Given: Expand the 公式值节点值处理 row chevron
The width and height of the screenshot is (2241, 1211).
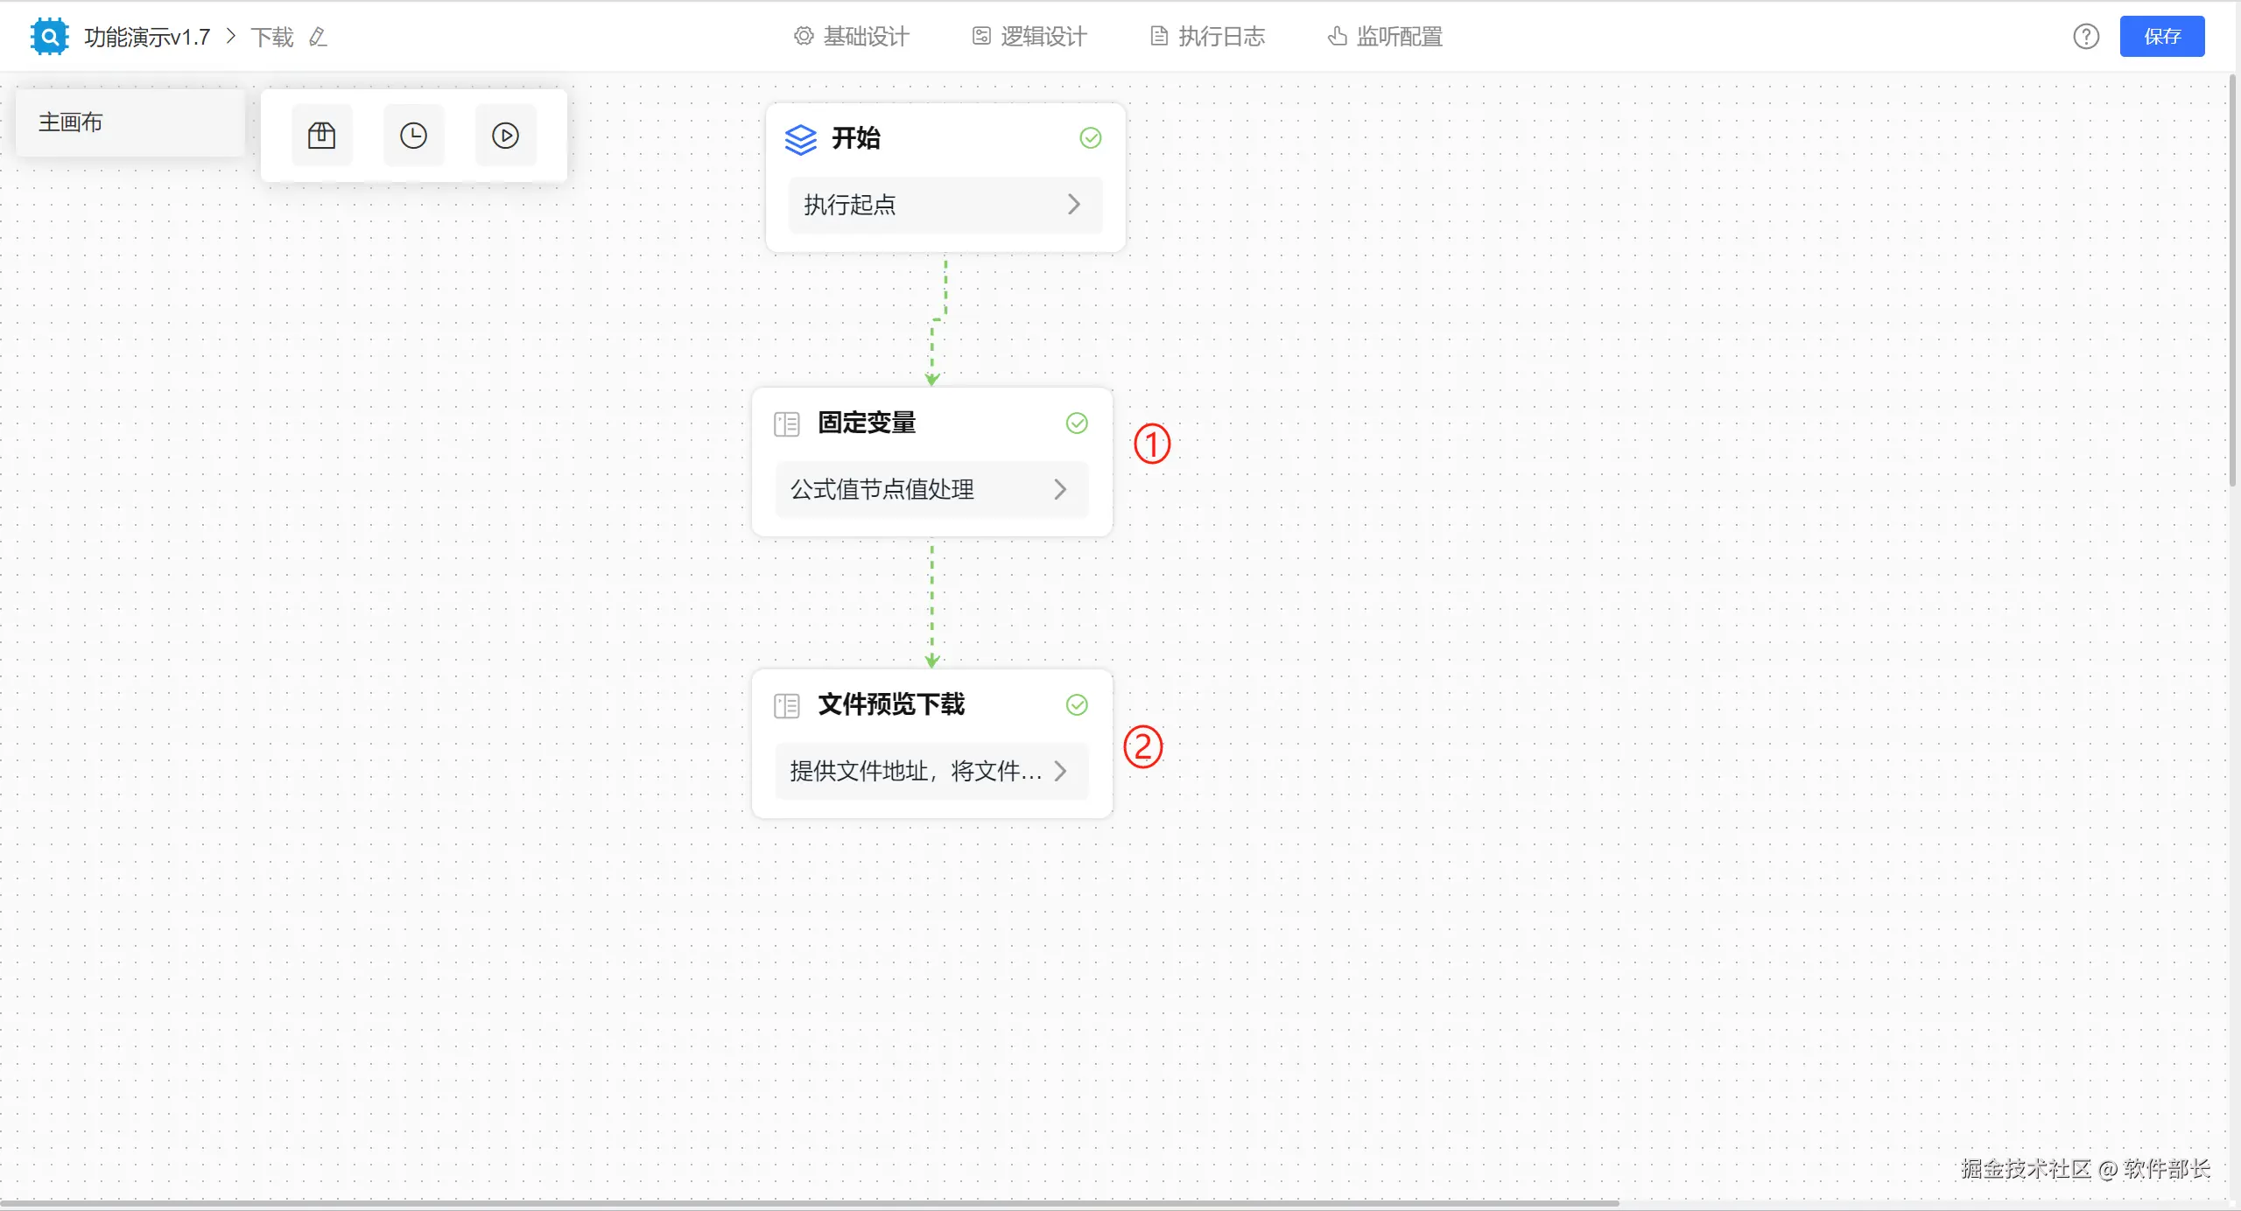Looking at the screenshot, I should pyautogui.click(x=1060, y=489).
